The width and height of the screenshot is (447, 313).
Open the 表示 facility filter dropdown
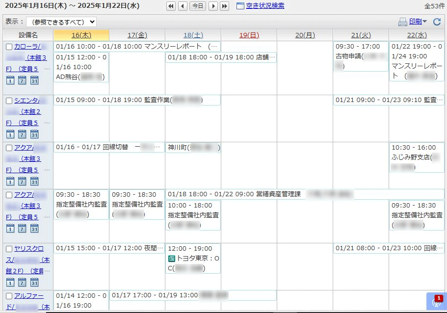coord(61,22)
